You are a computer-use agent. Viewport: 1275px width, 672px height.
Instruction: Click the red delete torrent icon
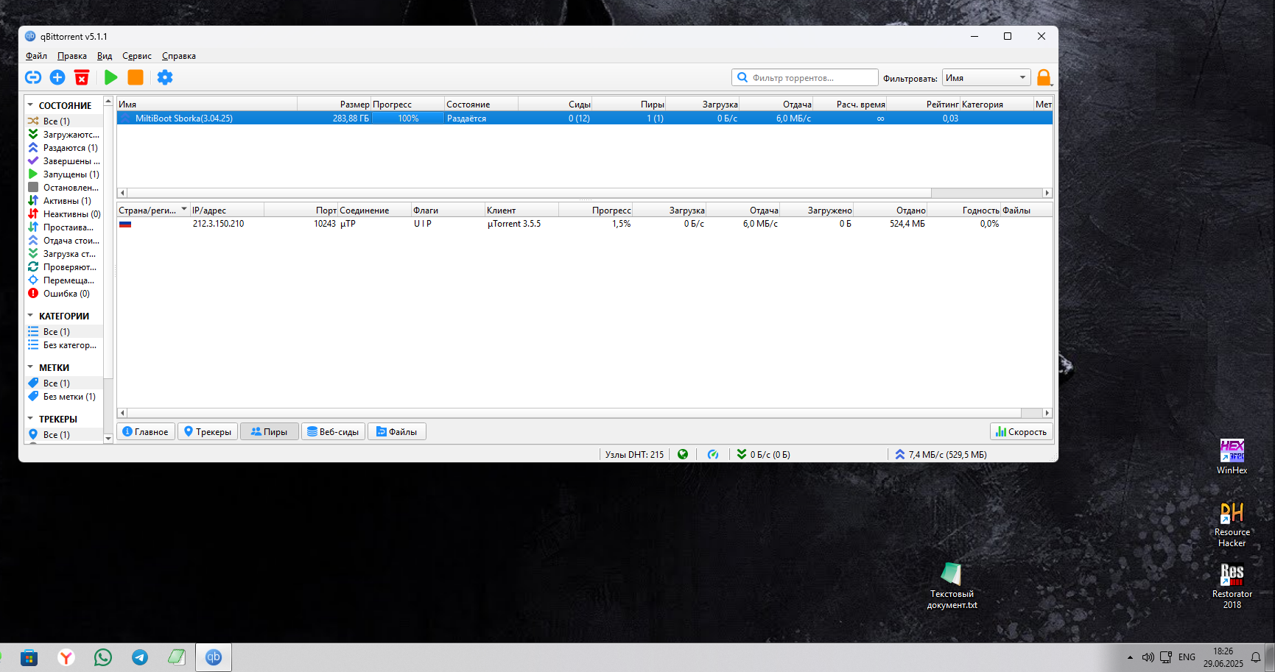pyautogui.click(x=82, y=77)
